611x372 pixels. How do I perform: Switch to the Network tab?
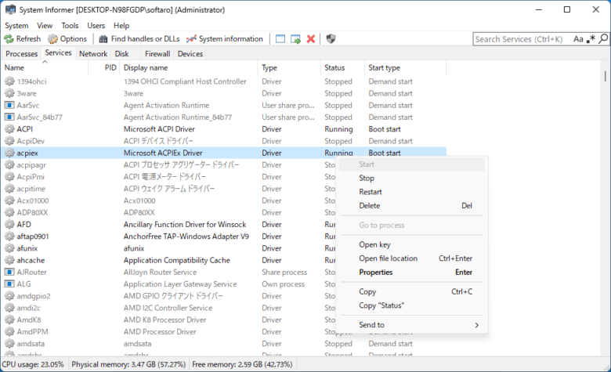point(93,54)
